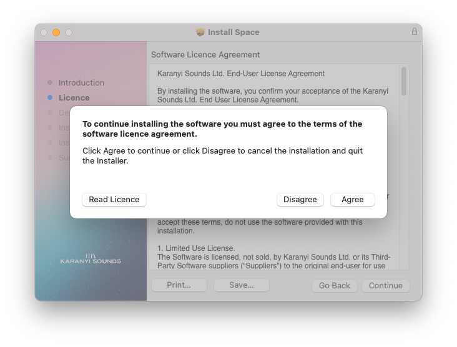Click the Save... button
Viewport: 457px width, 347px height.
(x=242, y=285)
